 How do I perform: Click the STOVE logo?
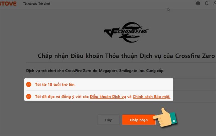coord(8,3)
